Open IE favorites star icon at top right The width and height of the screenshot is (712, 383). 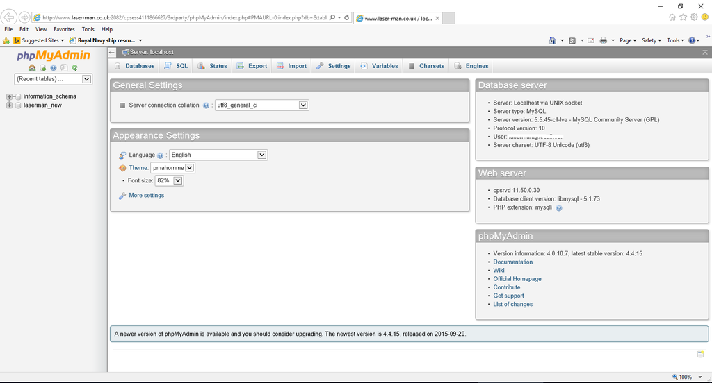click(x=683, y=17)
